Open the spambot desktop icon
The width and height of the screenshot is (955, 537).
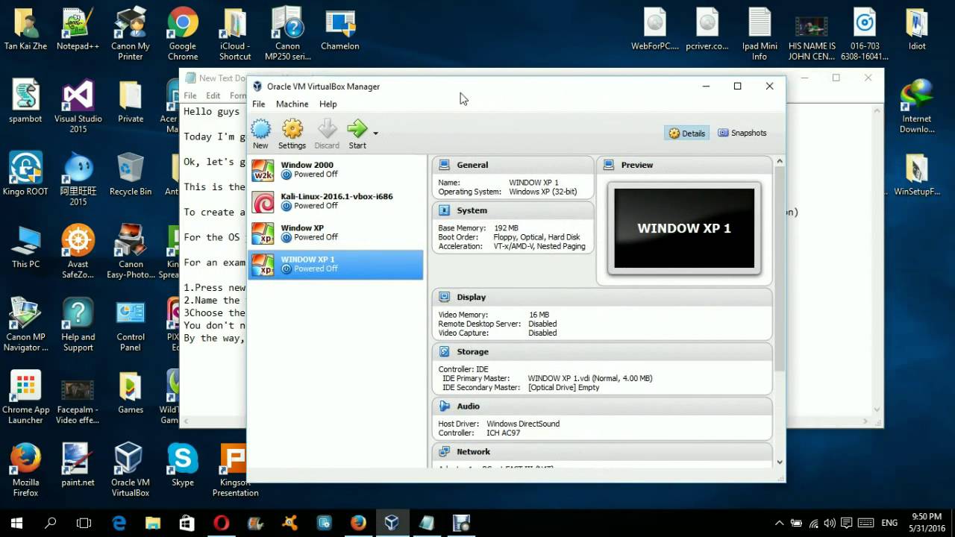(25, 102)
